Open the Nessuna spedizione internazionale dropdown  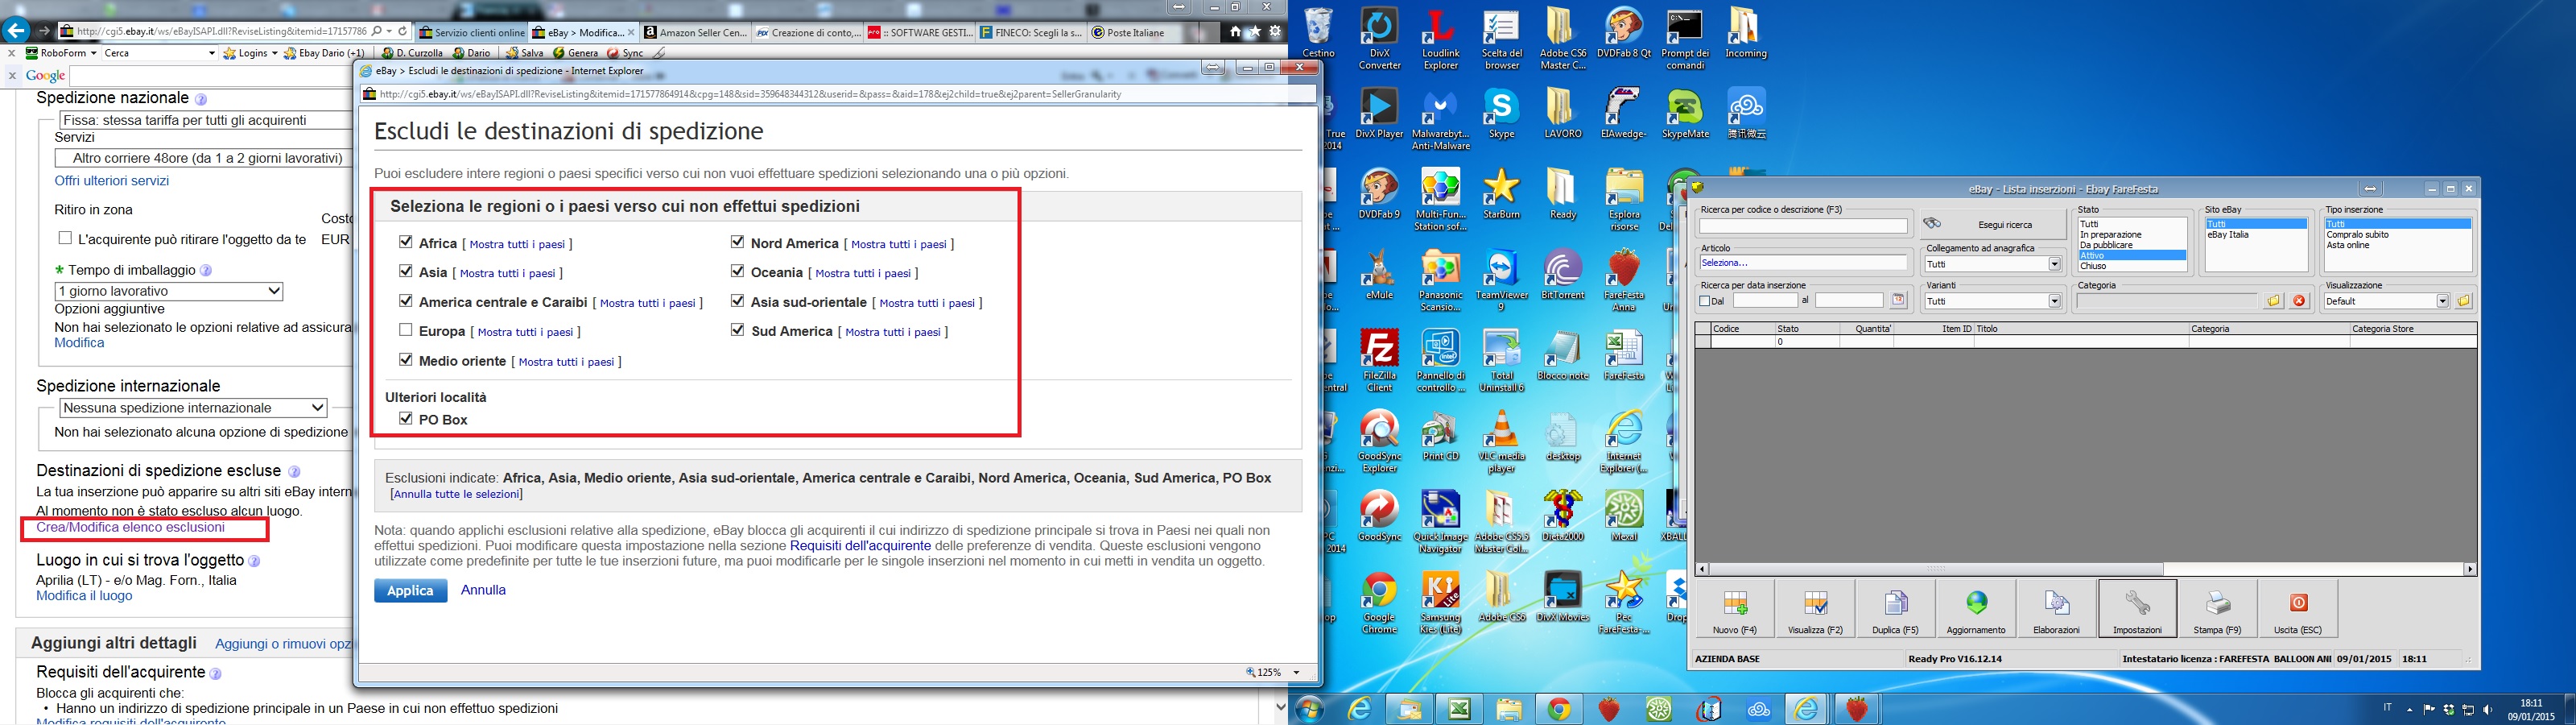point(193,408)
